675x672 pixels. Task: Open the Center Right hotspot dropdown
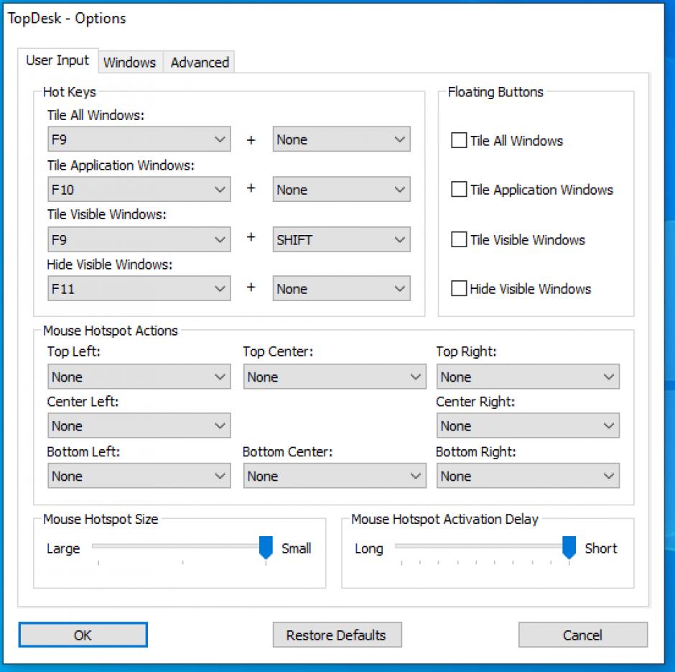[x=528, y=425]
